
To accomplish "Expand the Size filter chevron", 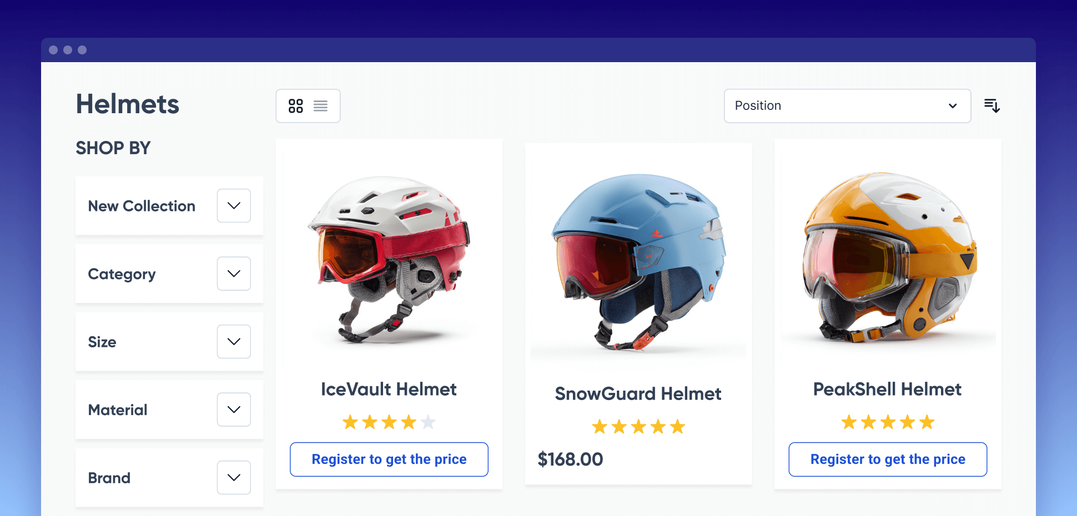I will [x=234, y=342].
